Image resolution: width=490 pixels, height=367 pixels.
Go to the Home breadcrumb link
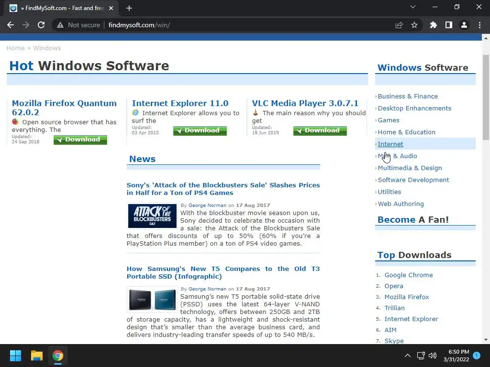coord(16,48)
